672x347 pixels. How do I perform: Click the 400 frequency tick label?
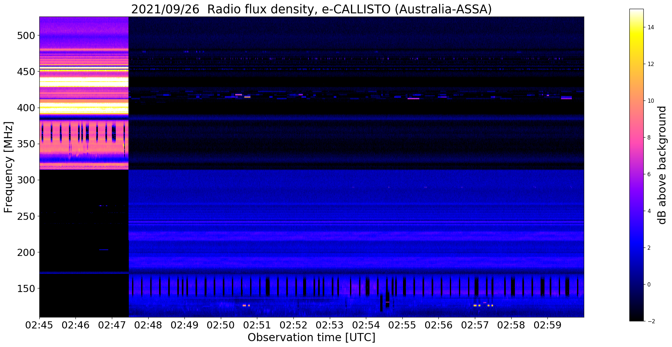coord(25,108)
